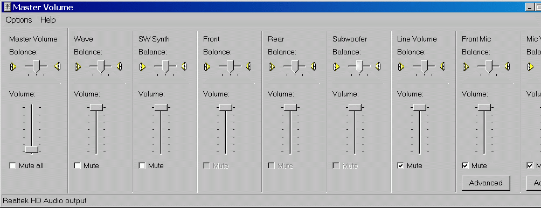Click the 'Wave' column heading
Viewport: 541px width, 208px height.
point(83,39)
